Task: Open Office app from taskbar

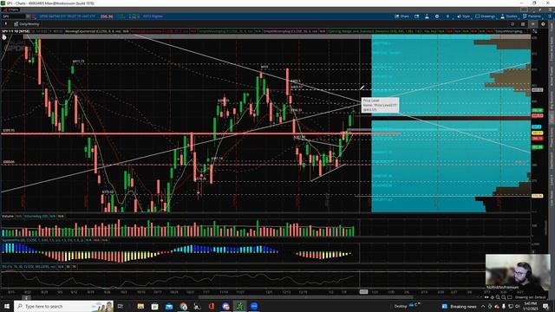Action: tap(212, 306)
